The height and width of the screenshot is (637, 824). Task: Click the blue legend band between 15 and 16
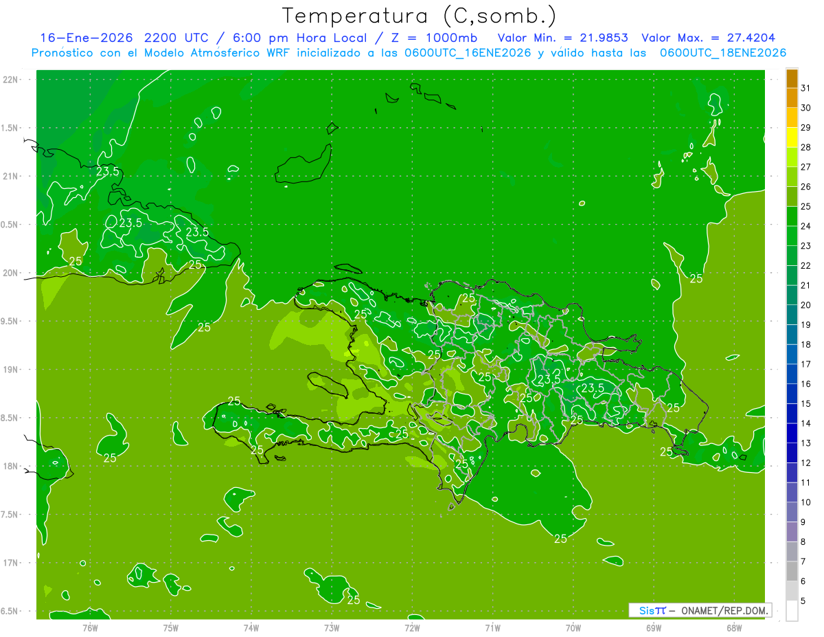click(792, 394)
